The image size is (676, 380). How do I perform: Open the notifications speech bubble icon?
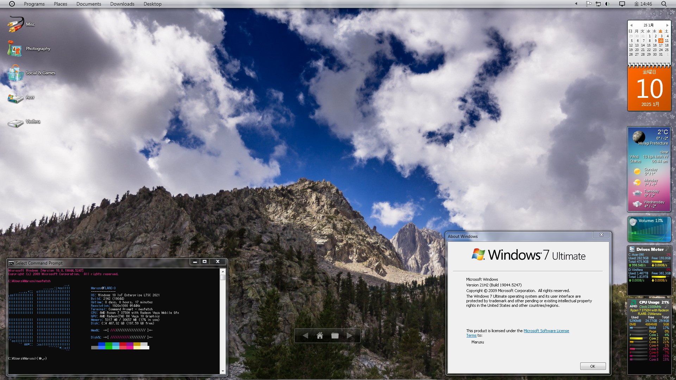point(622,4)
